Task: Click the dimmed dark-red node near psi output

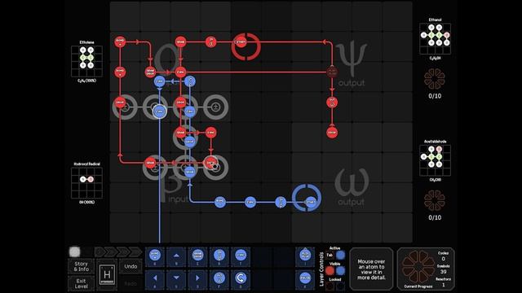Action: [332, 72]
